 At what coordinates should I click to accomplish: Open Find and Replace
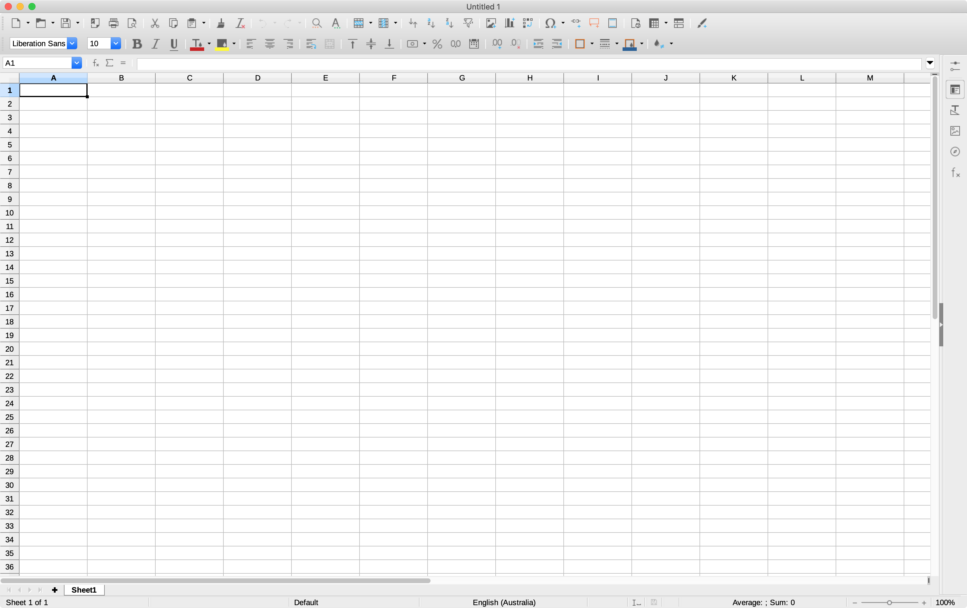(316, 23)
